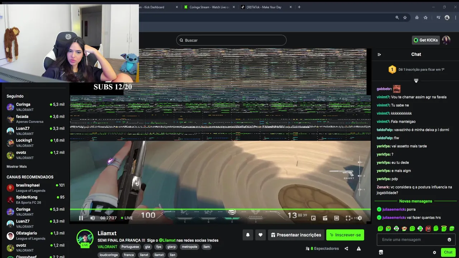Toggle theater mode on the player
Screen dimensions: 459x258
pyautogui.click(x=336, y=218)
